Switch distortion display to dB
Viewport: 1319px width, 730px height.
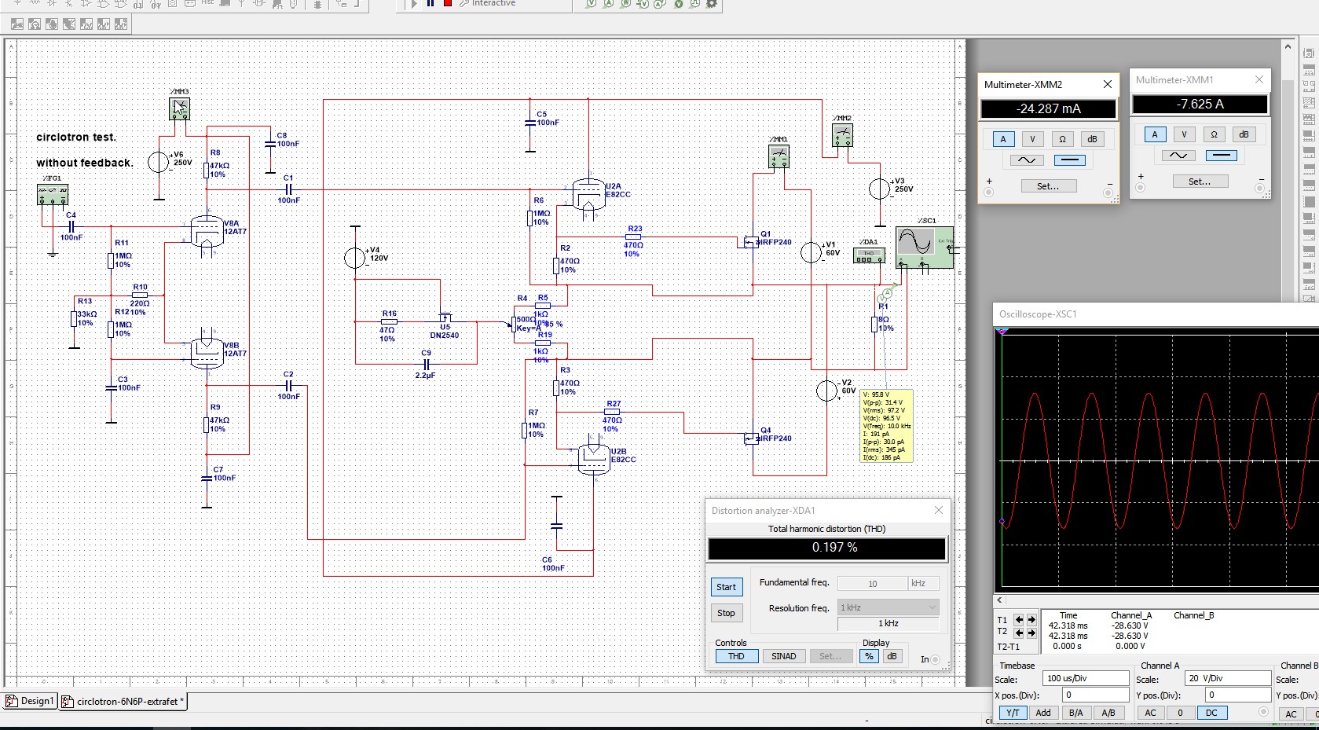tap(892, 656)
